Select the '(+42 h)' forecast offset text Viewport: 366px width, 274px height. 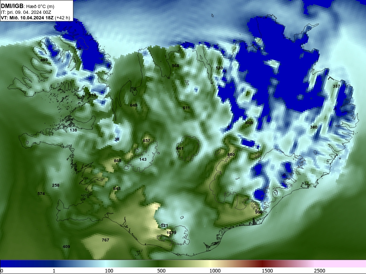click(x=63, y=18)
